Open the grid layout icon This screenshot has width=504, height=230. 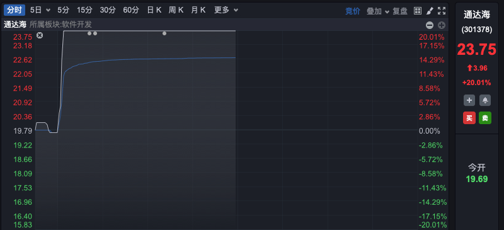(417, 11)
